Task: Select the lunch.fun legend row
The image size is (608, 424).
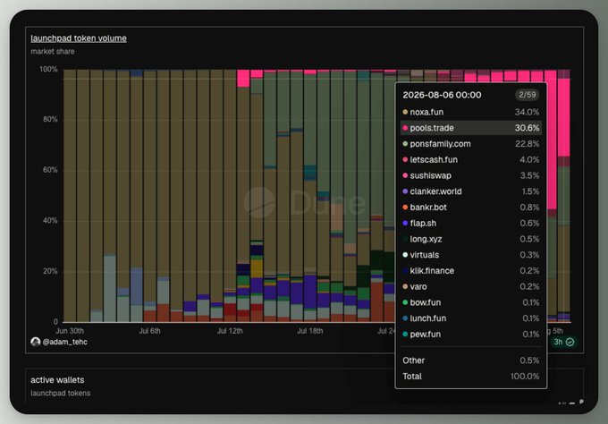Action: coord(470,318)
